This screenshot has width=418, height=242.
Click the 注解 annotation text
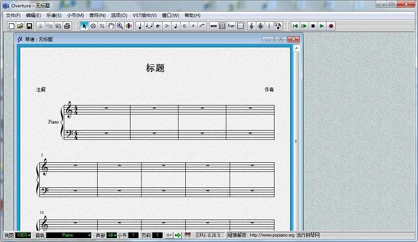[x=41, y=89]
